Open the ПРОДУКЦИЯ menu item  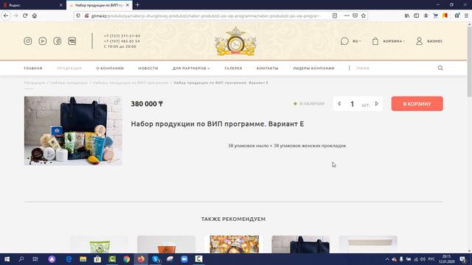click(69, 68)
